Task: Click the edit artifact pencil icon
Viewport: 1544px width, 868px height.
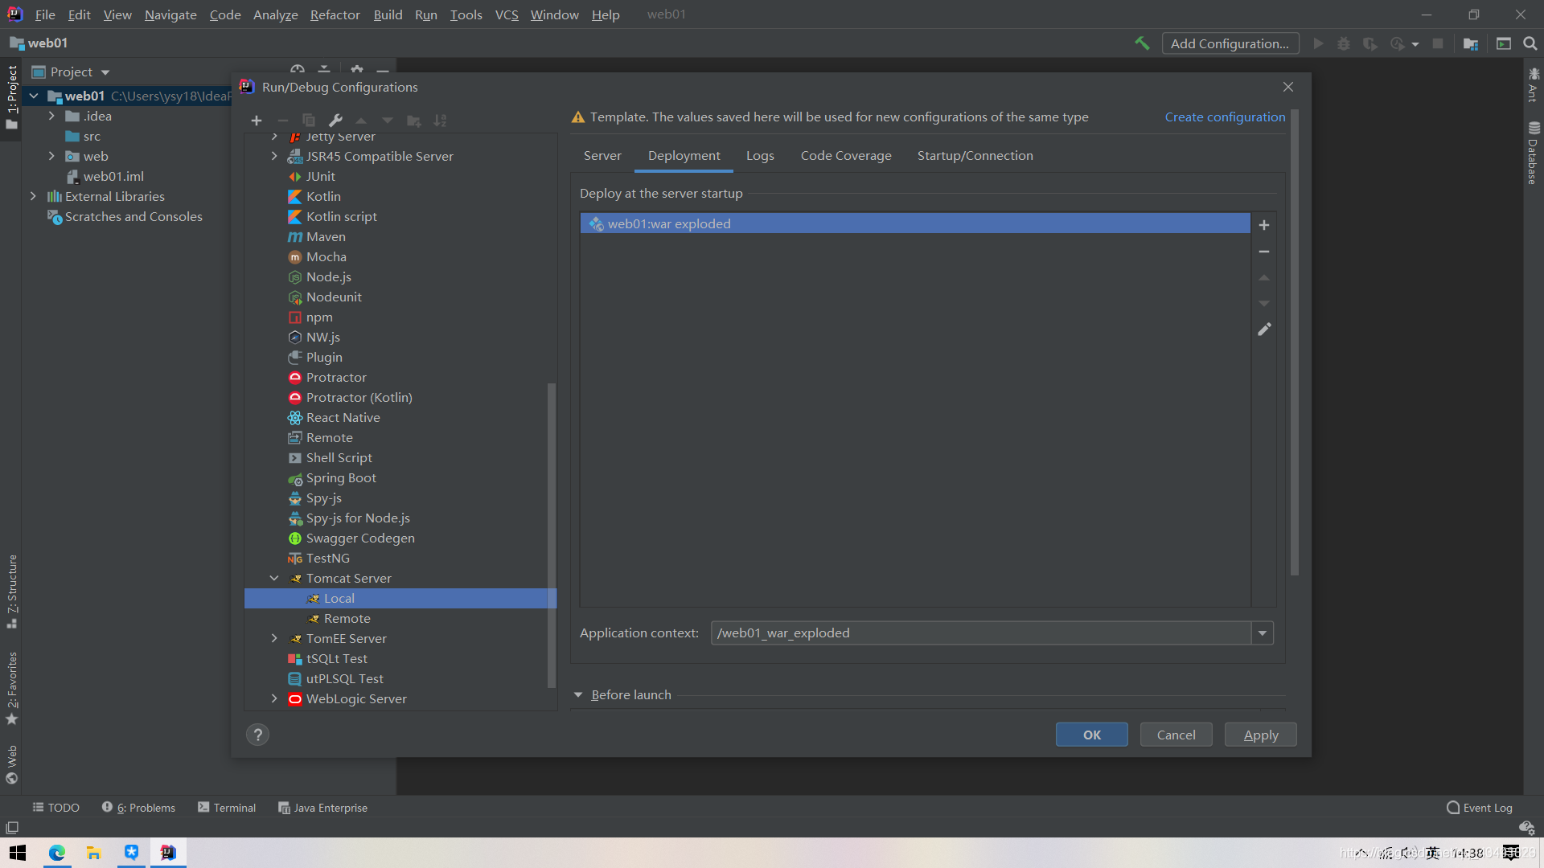Action: coord(1264,330)
